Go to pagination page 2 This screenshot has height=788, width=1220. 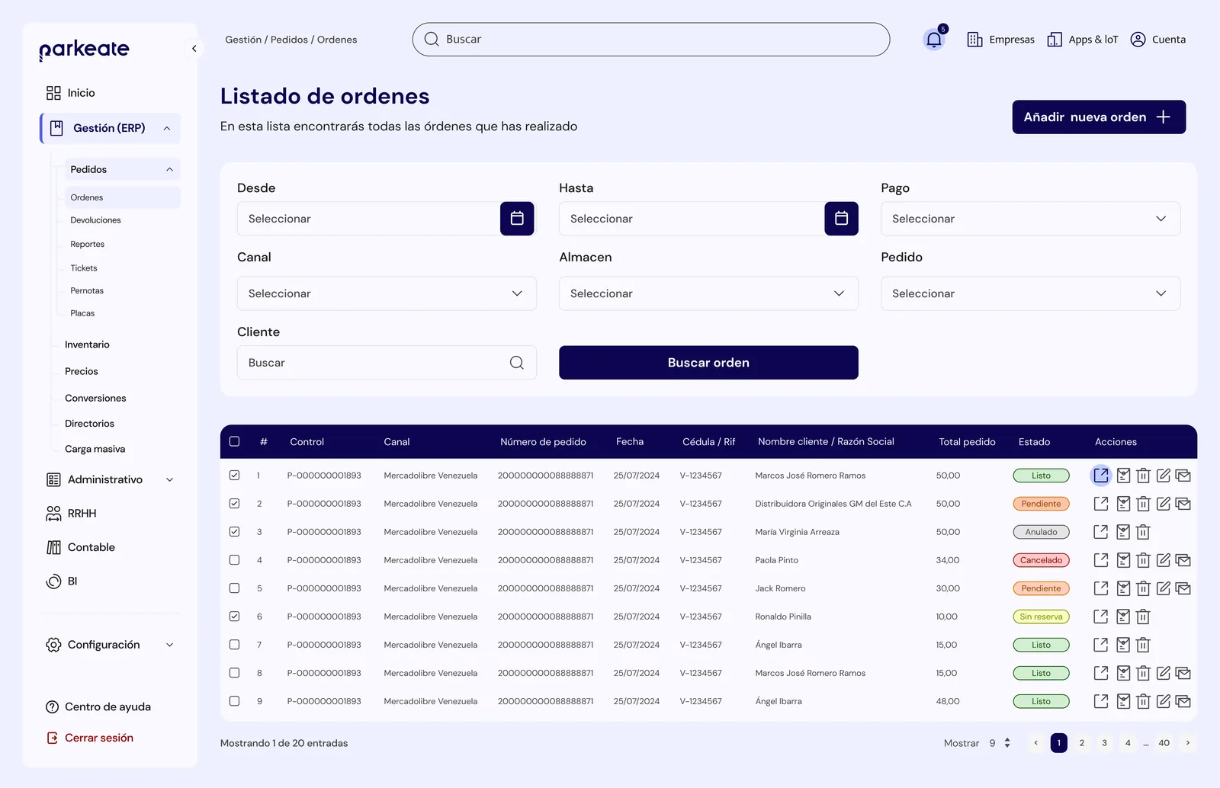click(x=1081, y=743)
